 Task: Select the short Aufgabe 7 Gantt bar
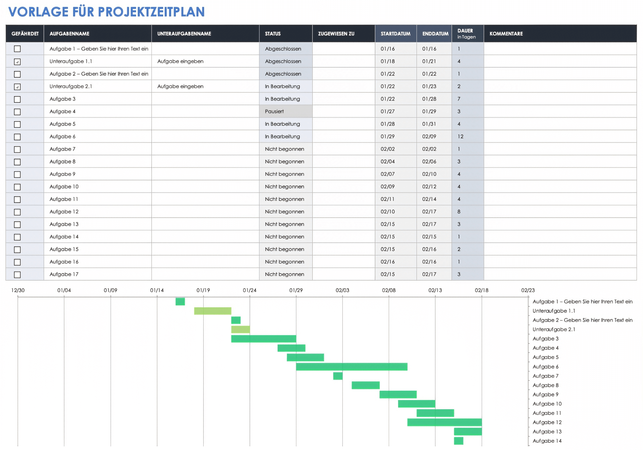click(x=338, y=376)
